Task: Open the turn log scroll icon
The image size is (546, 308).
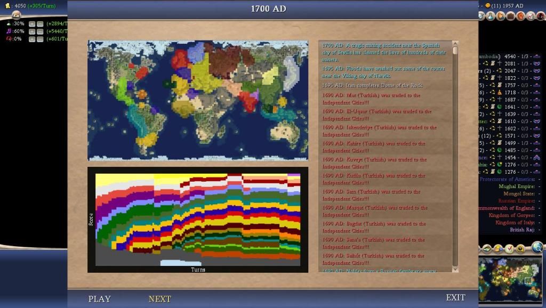Action: [16, 14]
